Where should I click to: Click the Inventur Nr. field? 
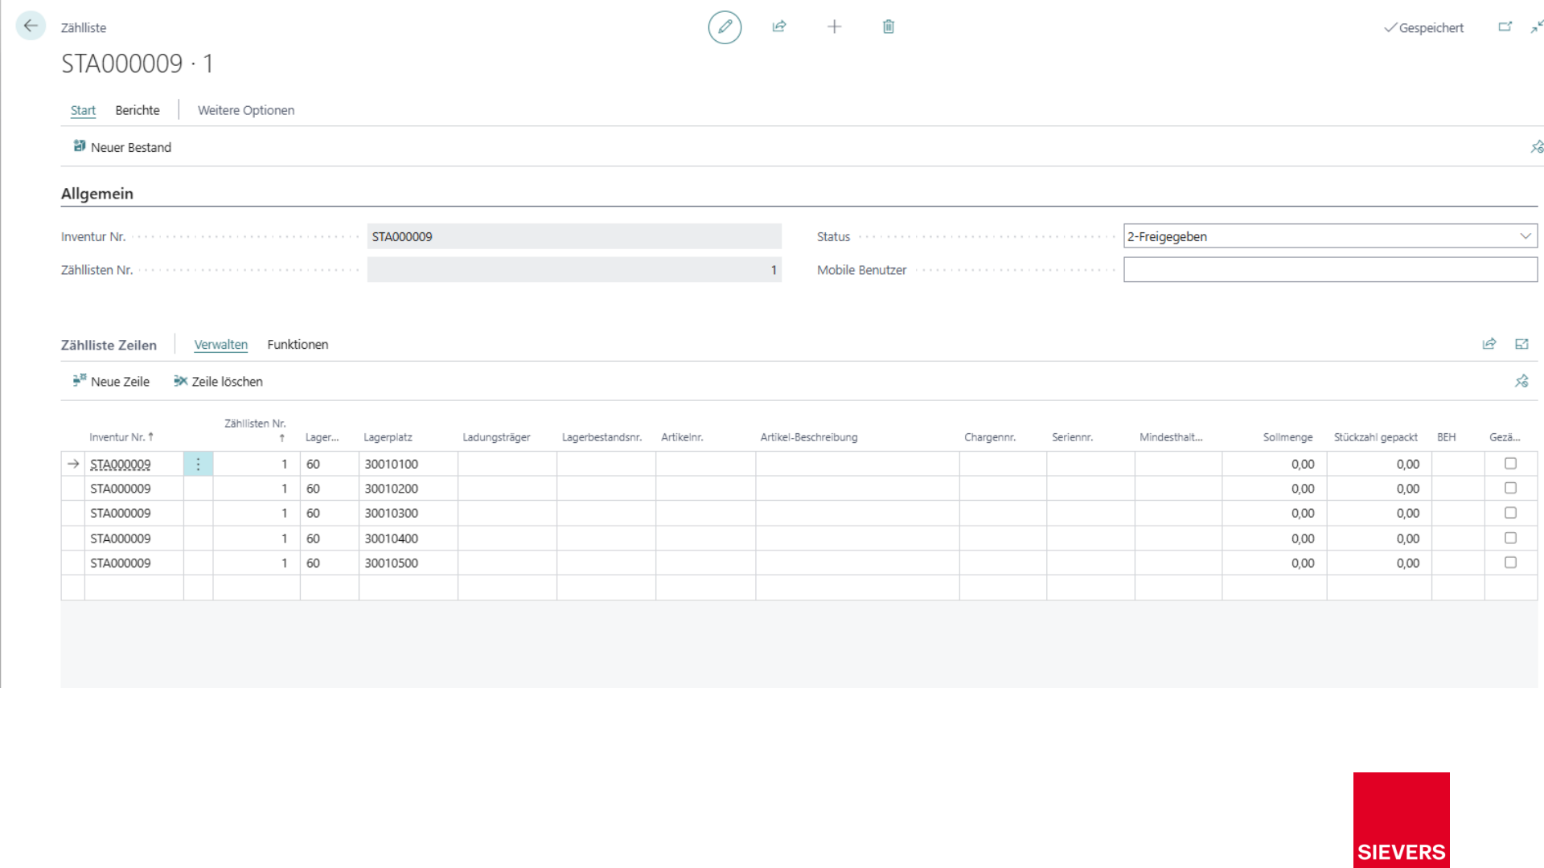pos(574,236)
